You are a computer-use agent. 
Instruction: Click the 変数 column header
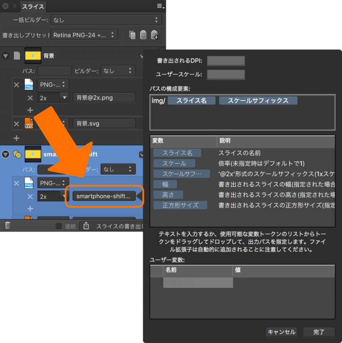click(183, 141)
